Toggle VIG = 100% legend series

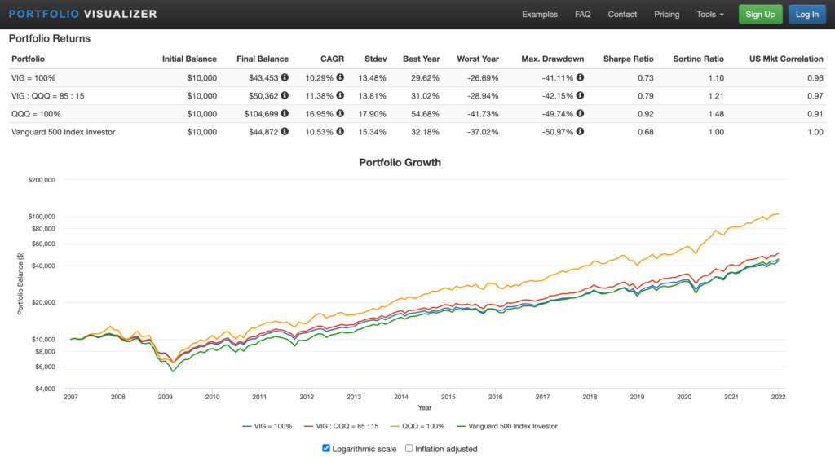pos(267,426)
